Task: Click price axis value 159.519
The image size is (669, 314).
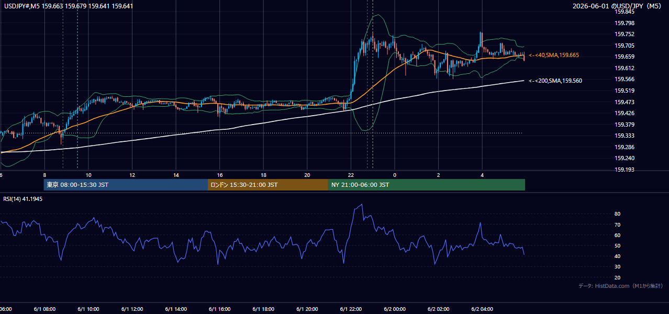Action: 625,91
